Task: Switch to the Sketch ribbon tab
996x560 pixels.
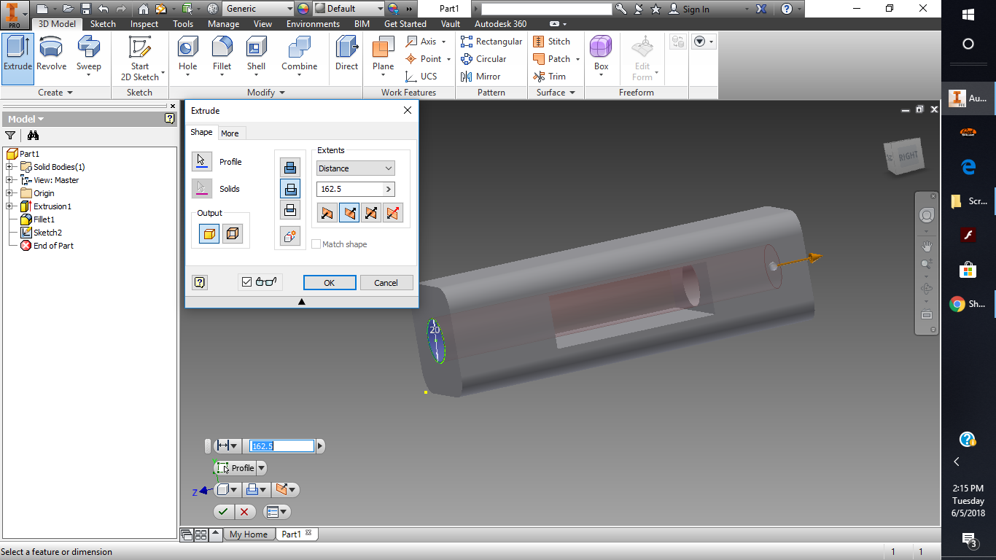Action: [x=103, y=24]
